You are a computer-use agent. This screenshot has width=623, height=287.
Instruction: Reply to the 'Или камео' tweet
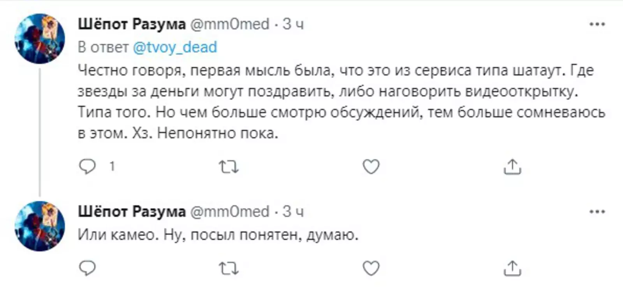pyautogui.click(x=87, y=268)
